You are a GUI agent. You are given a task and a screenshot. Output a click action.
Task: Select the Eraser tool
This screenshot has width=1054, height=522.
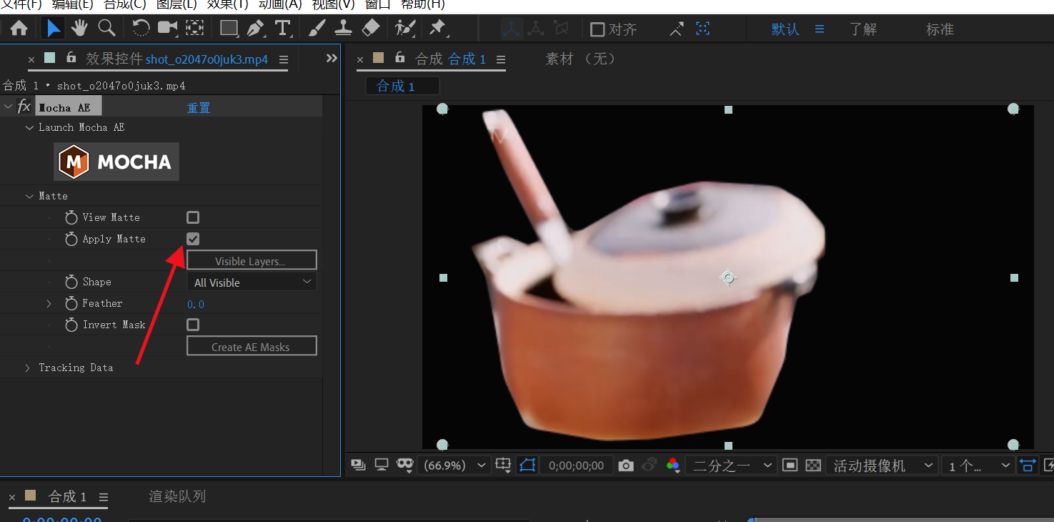coord(371,29)
